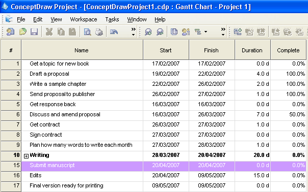Screen dimensions: 308x192
Task: Click the Zoom In magnifier icon
Action: [x=148, y=31]
